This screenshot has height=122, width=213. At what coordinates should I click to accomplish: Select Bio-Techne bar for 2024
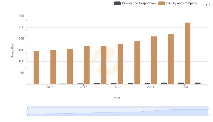click(x=198, y=83)
